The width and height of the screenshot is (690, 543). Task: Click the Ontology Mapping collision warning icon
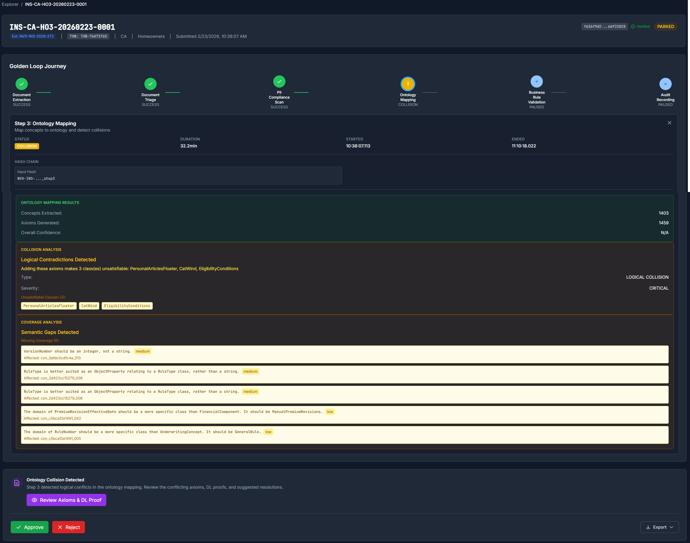pos(408,84)
